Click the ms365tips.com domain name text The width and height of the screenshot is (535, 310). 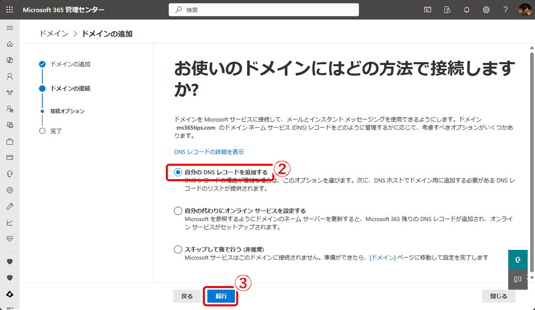[x=196, y=128]
